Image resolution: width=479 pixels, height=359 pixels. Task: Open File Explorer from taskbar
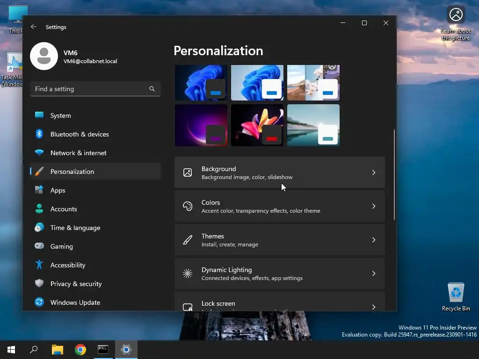tap(57, 350)
